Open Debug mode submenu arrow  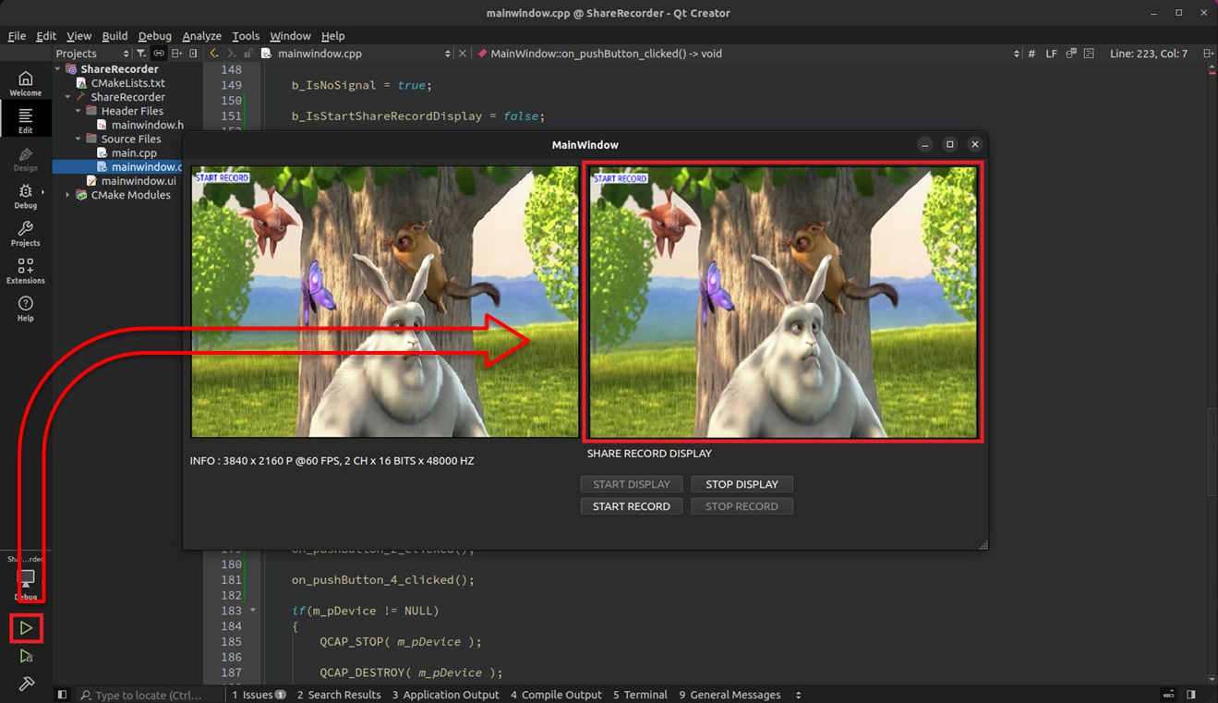pyautogui.click(x=43, y=192)
